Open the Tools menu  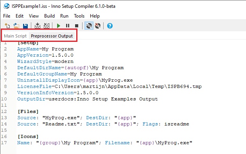(79, 16)
